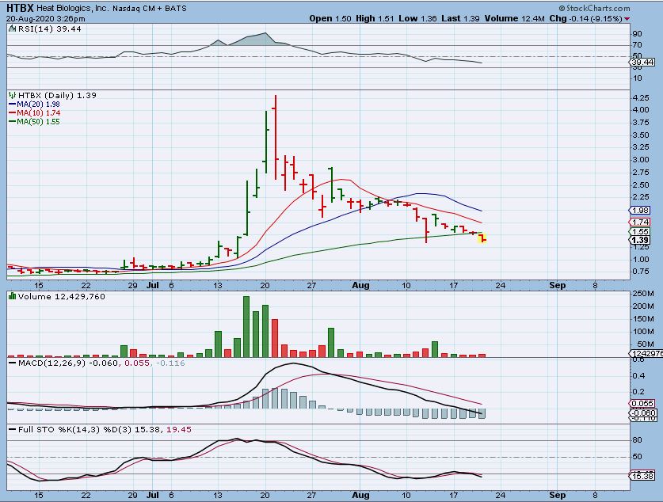The height and width of the screenshot is (502, 663).
Task: Click the Volume bar chart legend icon
Action: pos(12,297)
